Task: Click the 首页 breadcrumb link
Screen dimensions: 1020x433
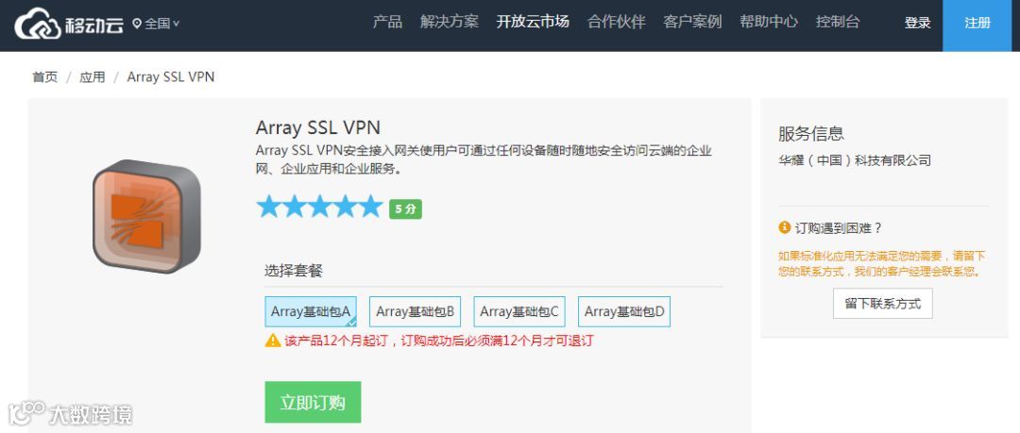Action: [x=45, y=76]
